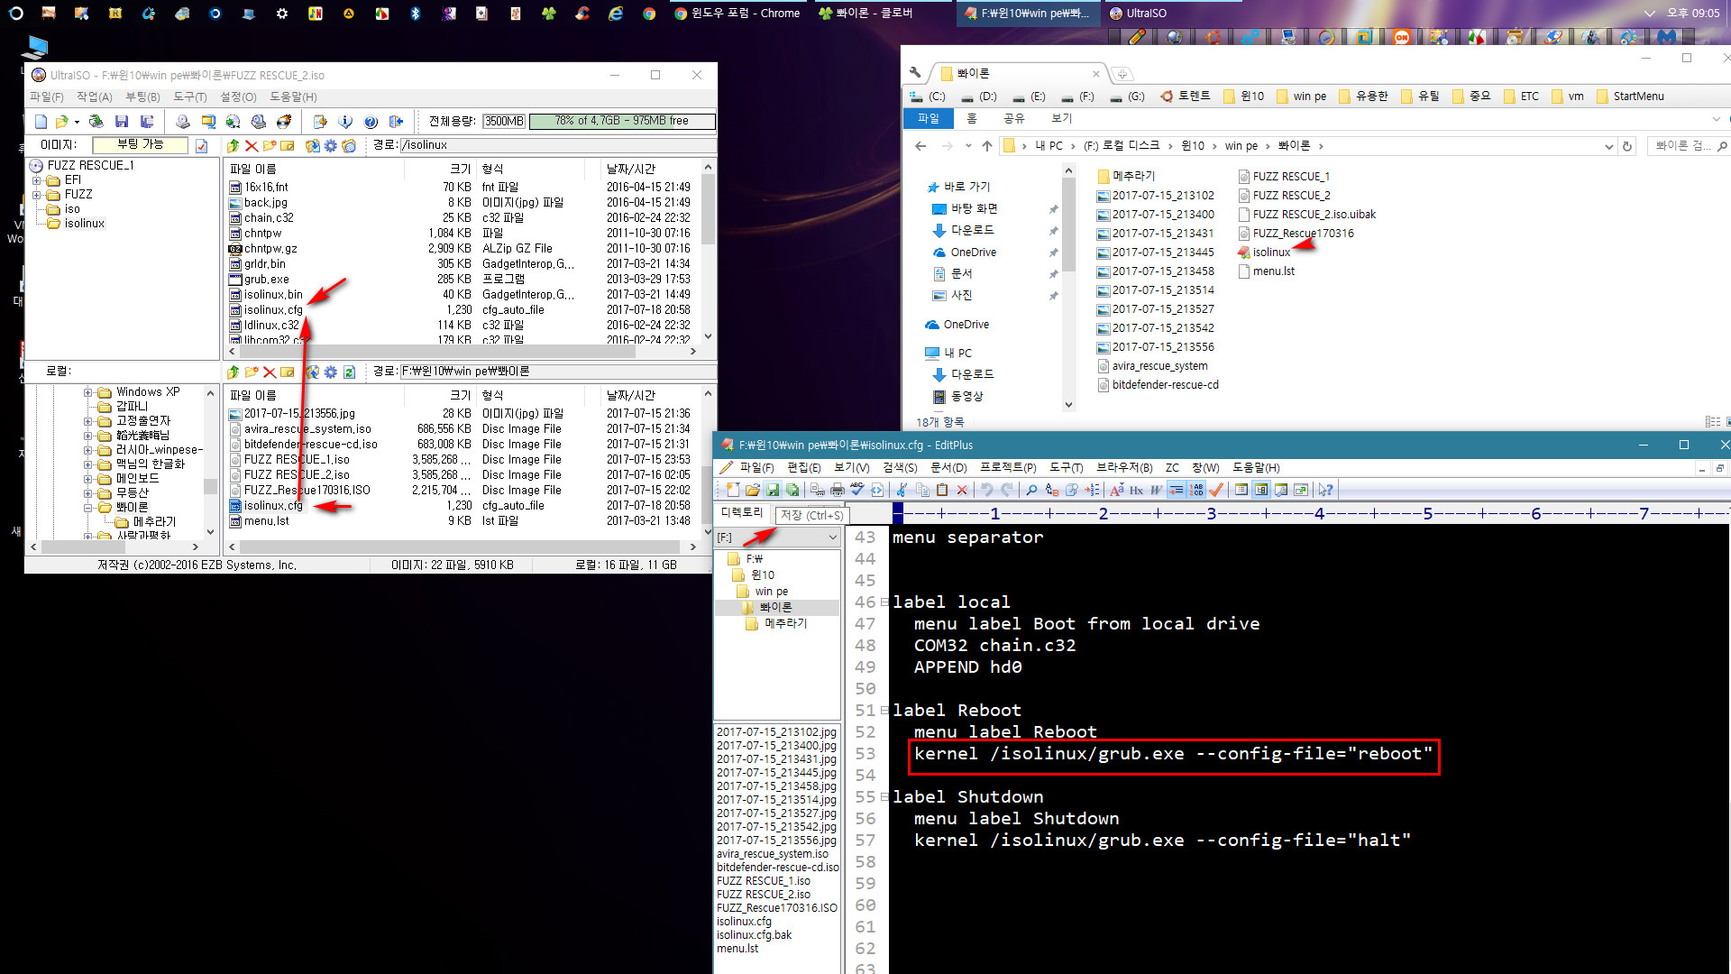The width and height of the screenshot is (1731, 974).
Task: Click the Explorer Refresh button
Action: (x=1627, y=146)
